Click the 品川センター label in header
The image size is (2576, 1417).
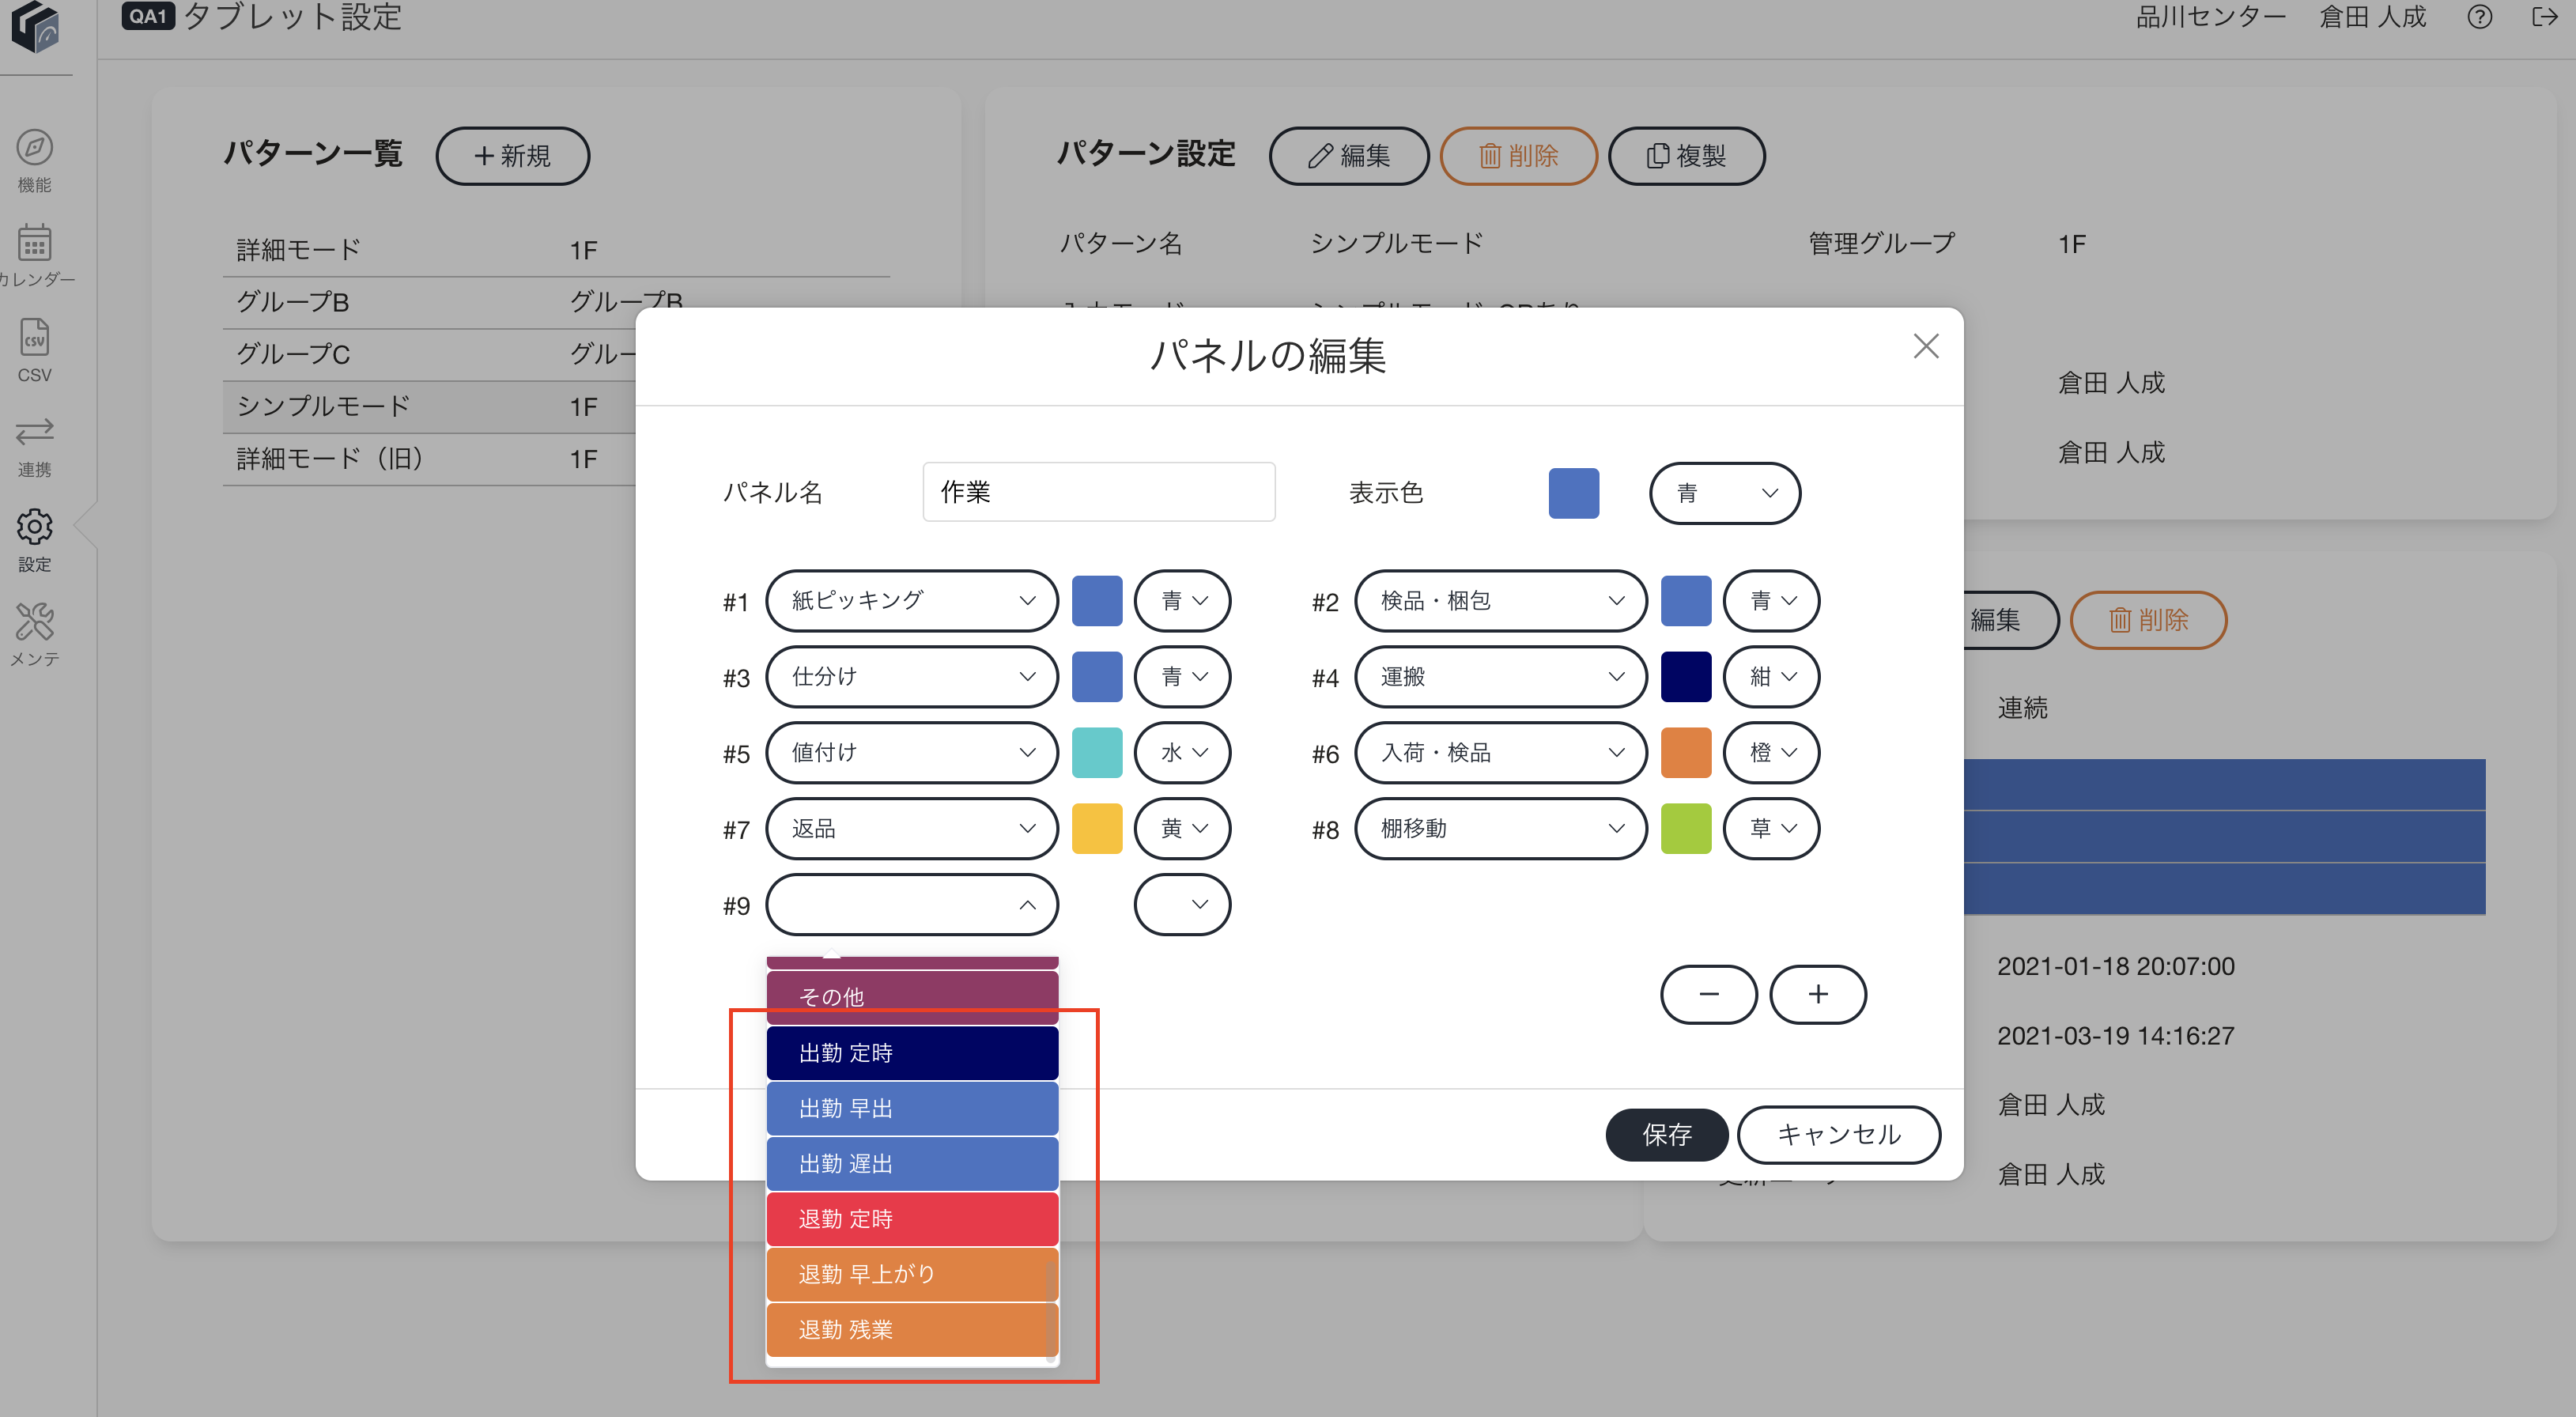tap(2210, 17)
